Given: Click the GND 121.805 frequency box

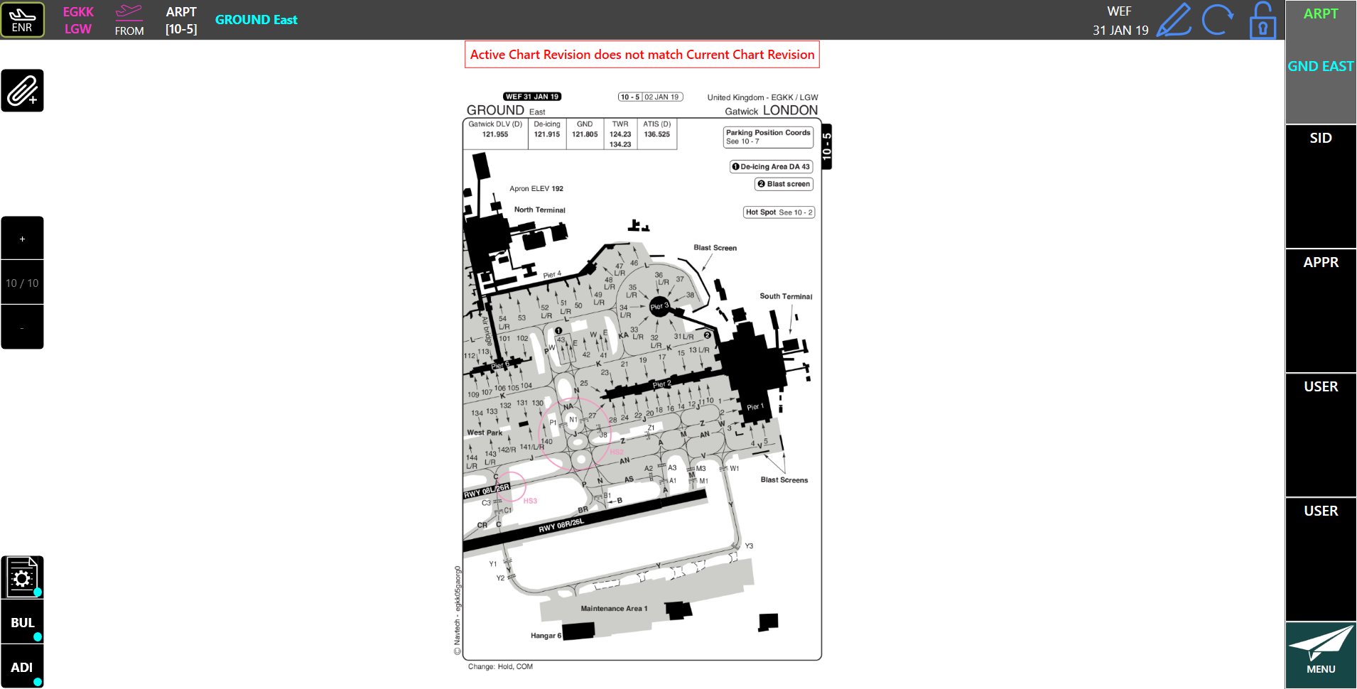Looking at the screenshot, I should pos(585,134).
